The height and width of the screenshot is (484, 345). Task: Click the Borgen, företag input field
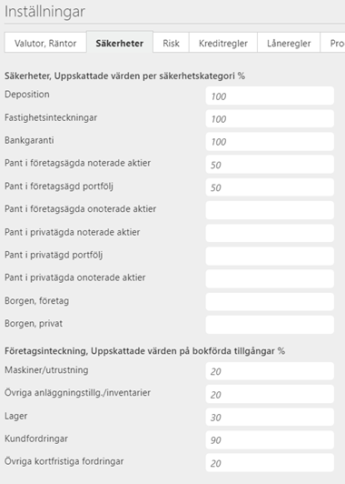point(270,302)
